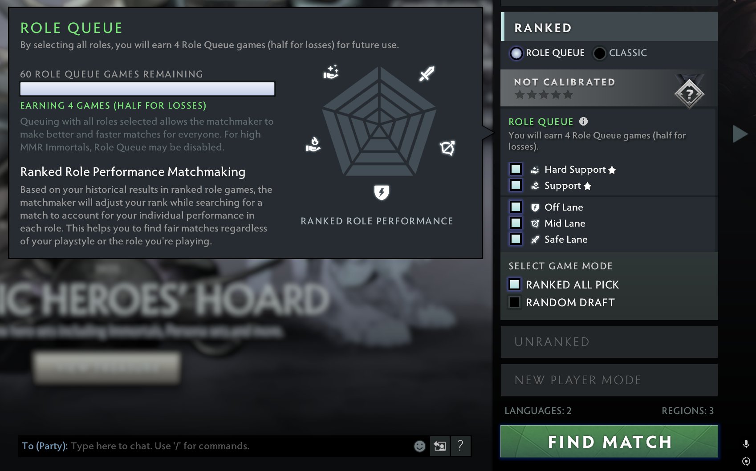This screenshot has height=471, width=756.
Task: Open the Languages: 2 selection
Action: pyautogui.click(x=538, y=410)
